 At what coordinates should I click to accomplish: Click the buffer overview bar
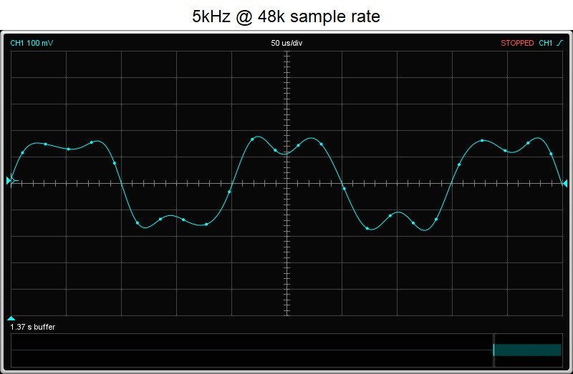[286, 350]
